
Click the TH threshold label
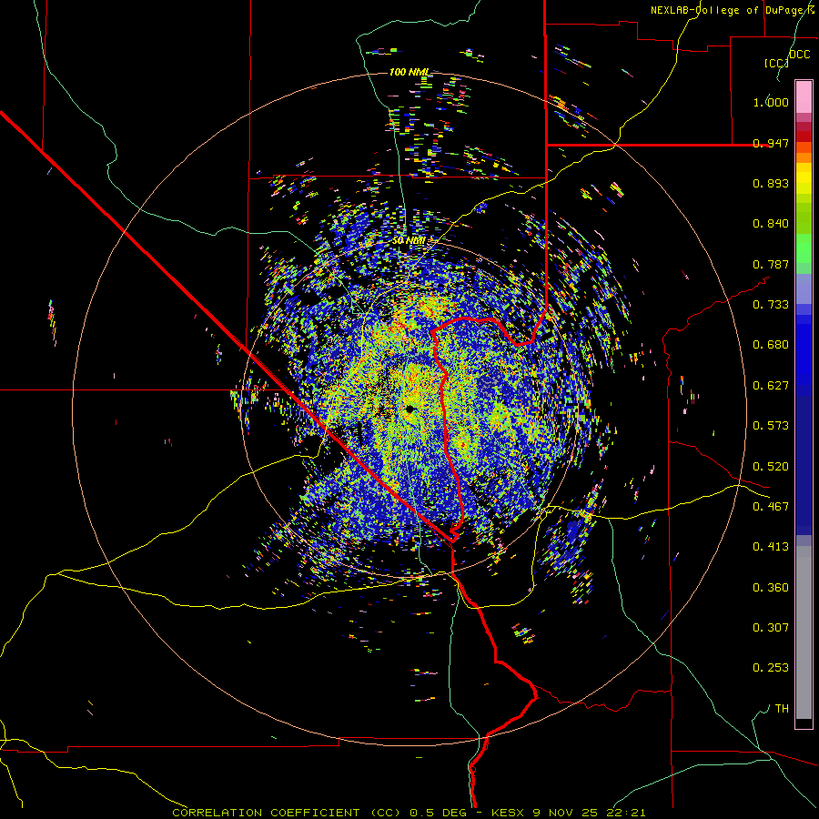click(x=782, y=709)
